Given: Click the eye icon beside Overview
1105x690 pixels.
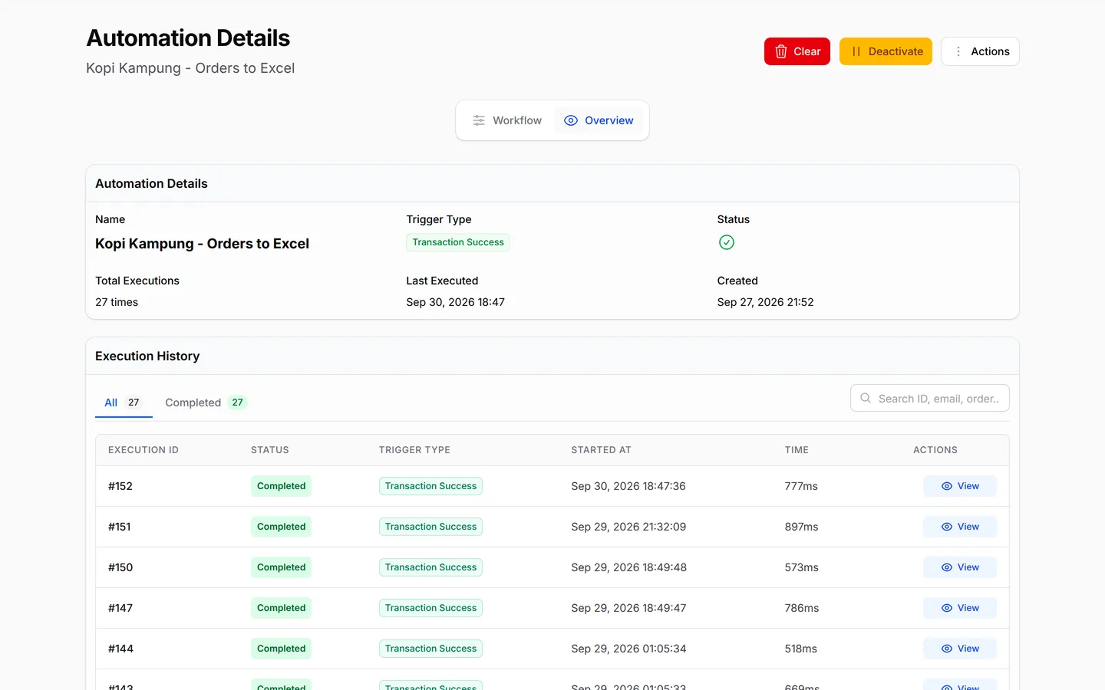Looking at the screenshot, I should click(x=571, y=120).
